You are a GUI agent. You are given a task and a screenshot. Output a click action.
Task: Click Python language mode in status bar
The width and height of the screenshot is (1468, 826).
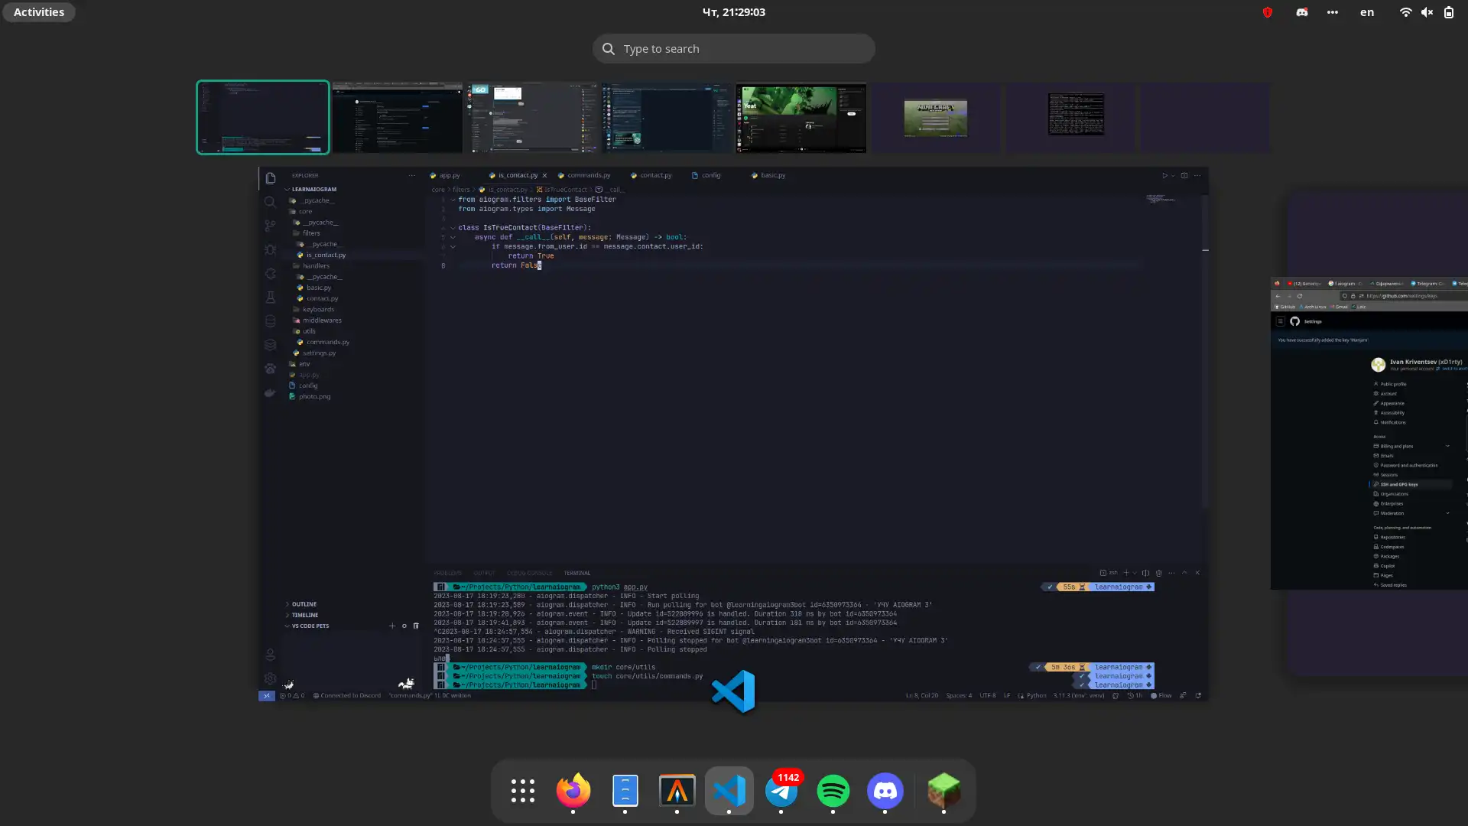pos(1036,696)
